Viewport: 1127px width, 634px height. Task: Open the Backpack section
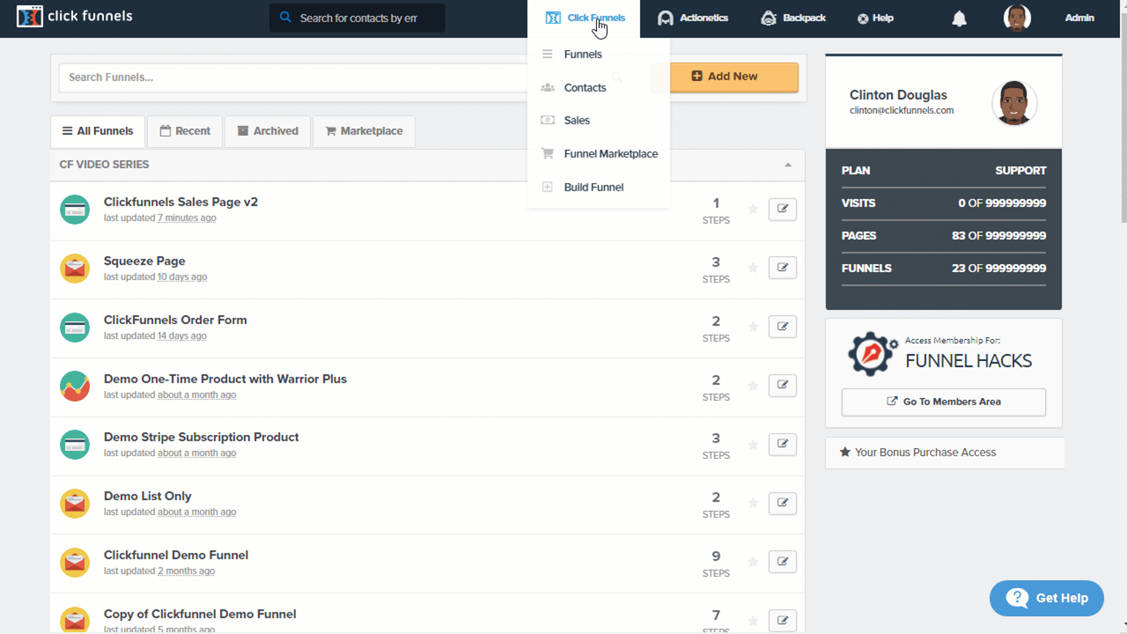pyautogui.click(x=793, y=18)
